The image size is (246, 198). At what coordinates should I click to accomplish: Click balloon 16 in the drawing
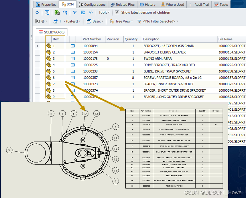pos(116,148)
